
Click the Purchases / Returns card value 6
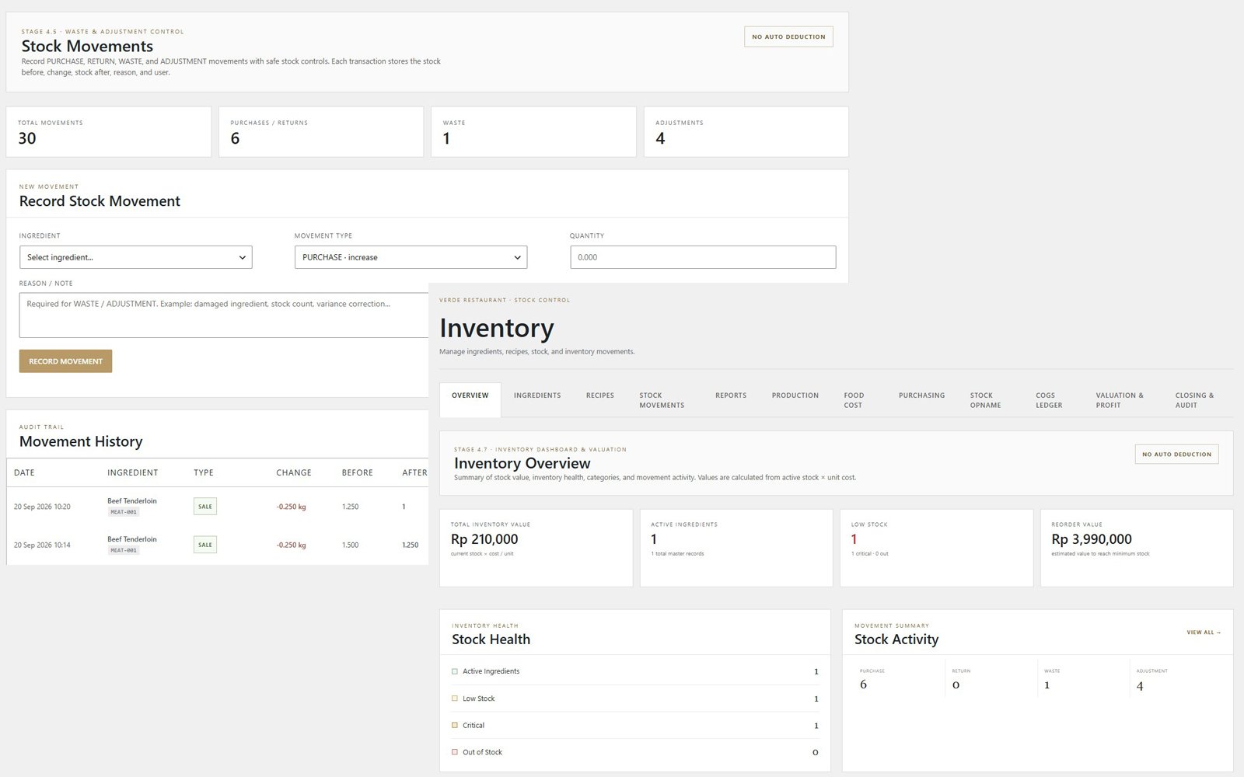(235, 138)
